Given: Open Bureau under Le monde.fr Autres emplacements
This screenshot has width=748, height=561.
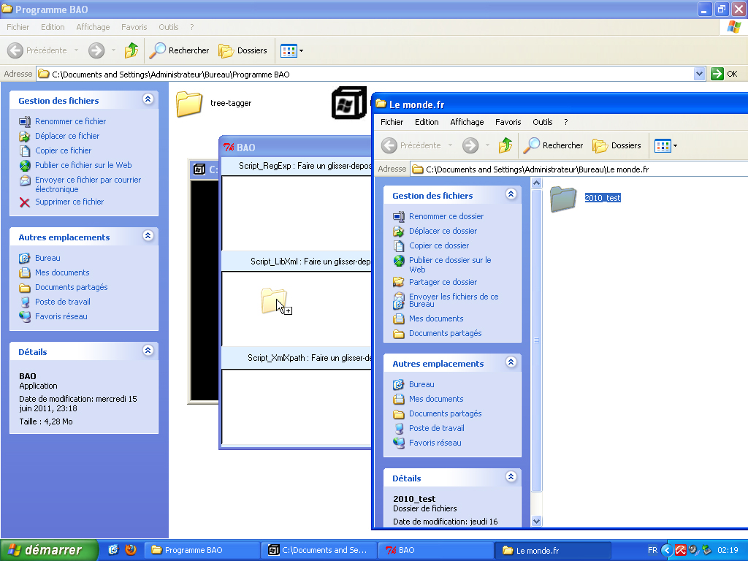Looking at the screenshot, I should [x=421, y=384].
